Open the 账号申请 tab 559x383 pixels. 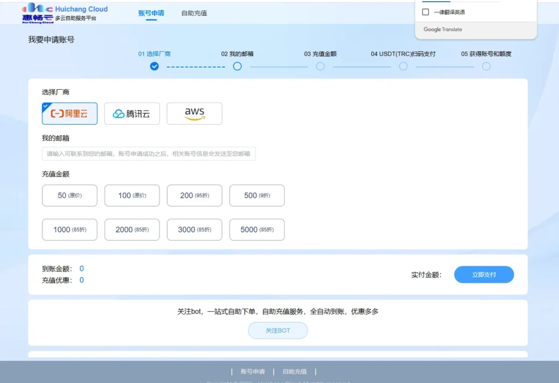pos(151,13)
